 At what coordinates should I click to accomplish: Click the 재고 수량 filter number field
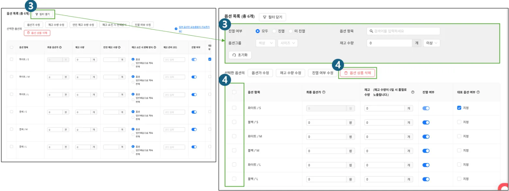[x=389, y=43]
